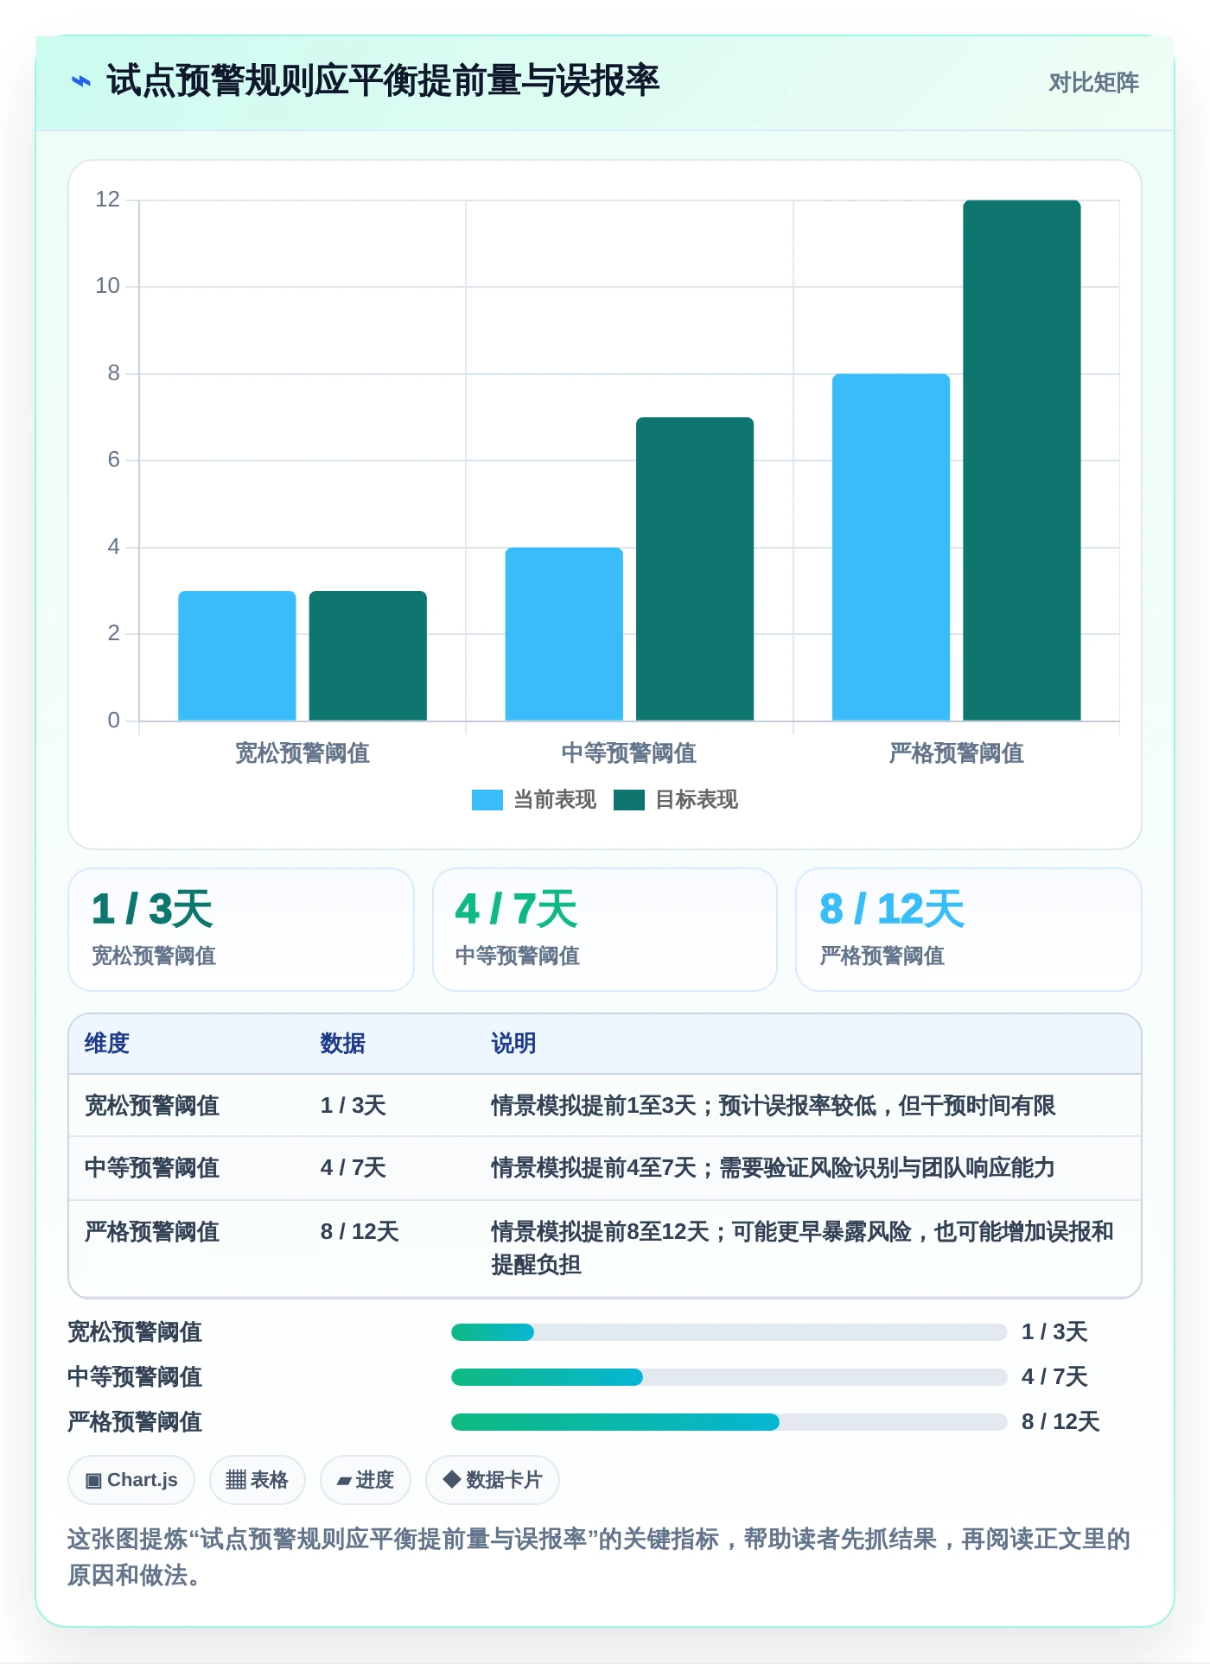The image size is (1210, 1664).
Task: Click the 宽松预警阈值 table row name
Action: pos(152,1106)
